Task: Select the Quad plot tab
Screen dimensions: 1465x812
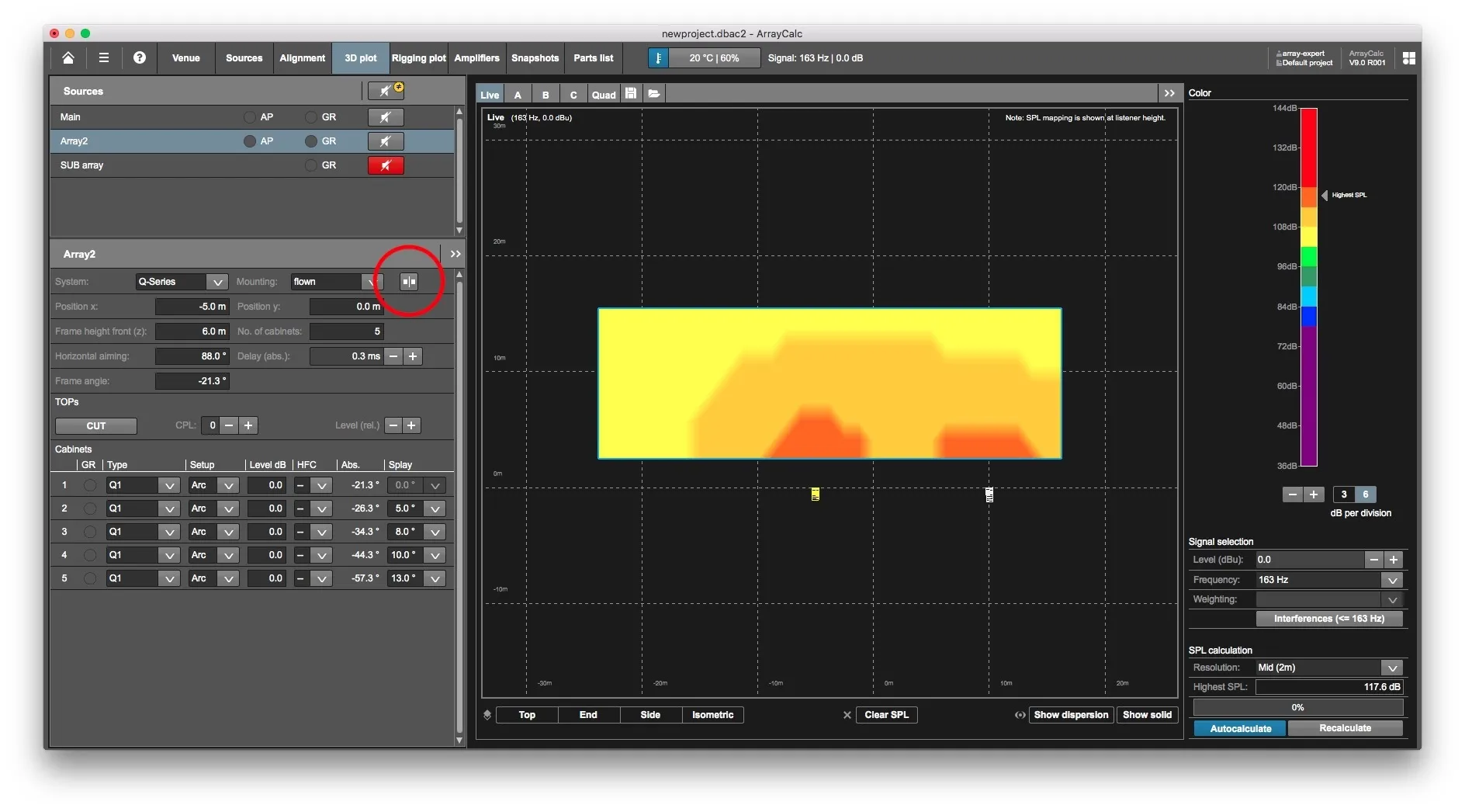Action: (x=604, y=95)
